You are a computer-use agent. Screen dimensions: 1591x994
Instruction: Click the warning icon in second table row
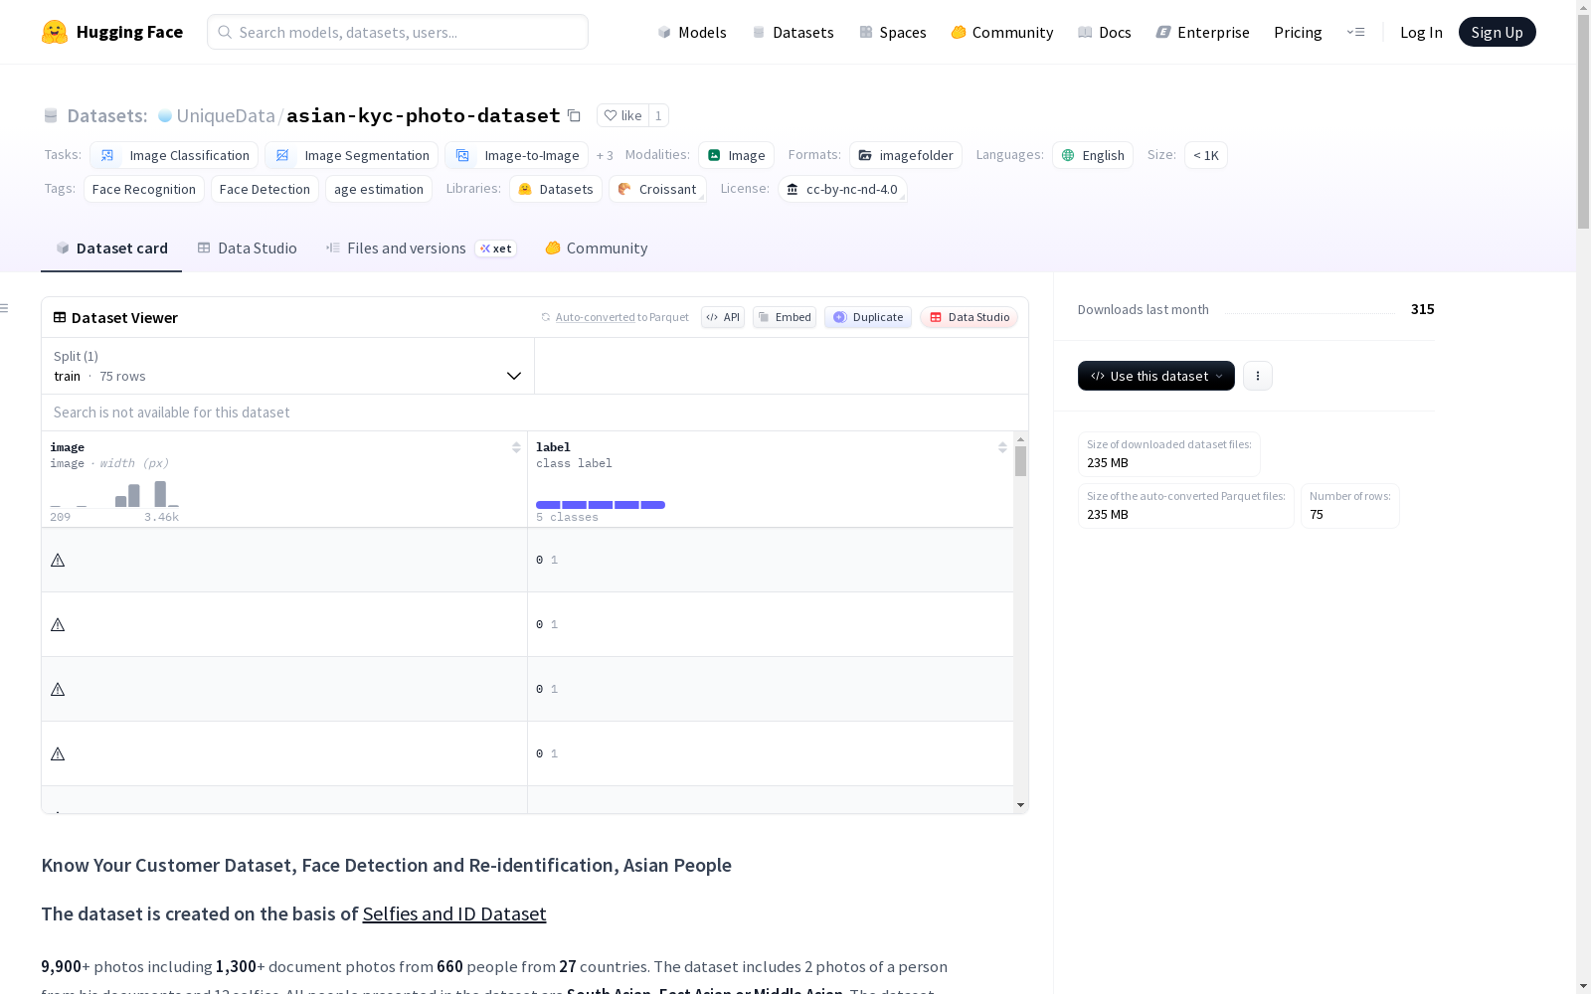[x=58, y=625]
